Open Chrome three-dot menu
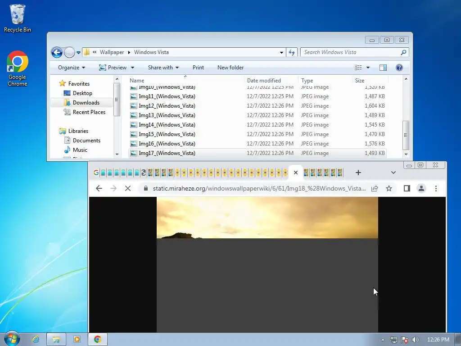The height and width of the screenshot is (346, 461). pos(436,189)
